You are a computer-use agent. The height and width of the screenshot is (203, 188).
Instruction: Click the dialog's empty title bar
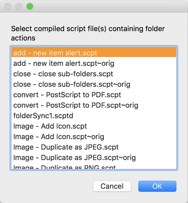point(105,6)
